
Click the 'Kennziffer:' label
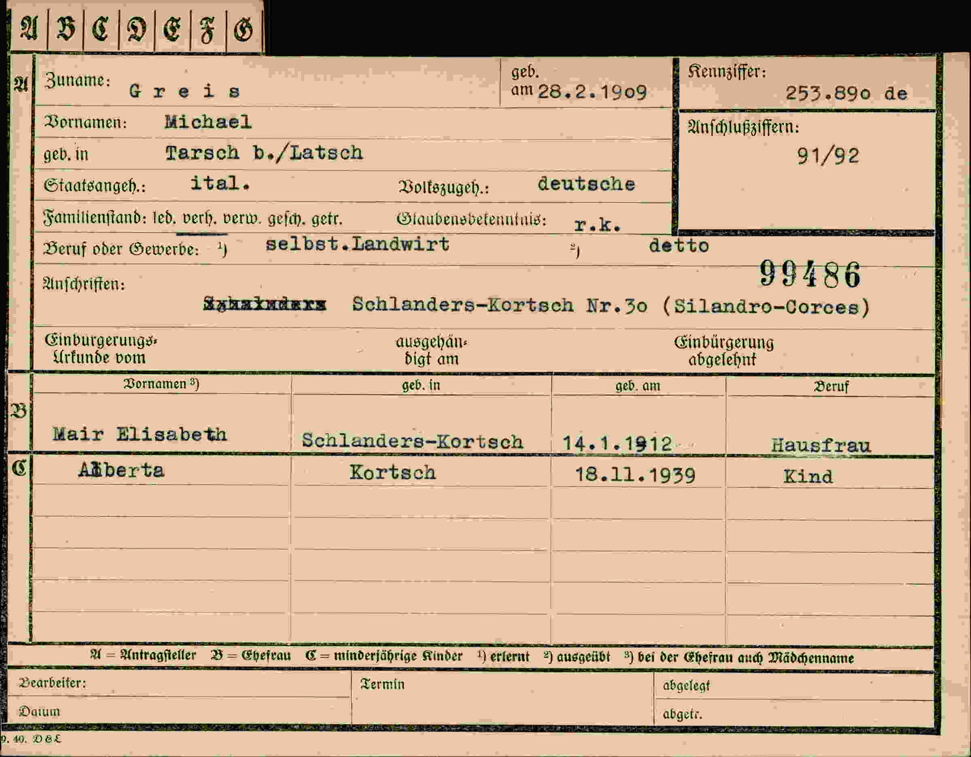pos(727,72)
